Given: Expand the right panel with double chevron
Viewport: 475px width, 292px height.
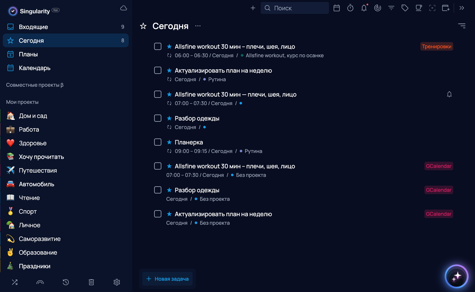Looking at the screenshot, I should [462, 8].
